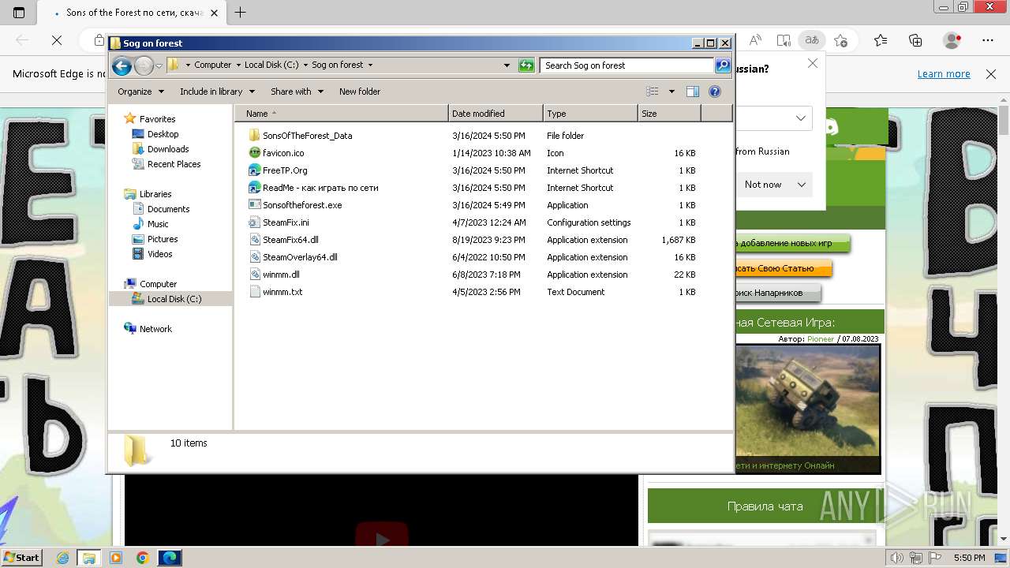The width and height of the screenshot is (1010, 568).
Task: Select the winmm.txt file icon
Action: pyautogui.click(x=254, y=292)
